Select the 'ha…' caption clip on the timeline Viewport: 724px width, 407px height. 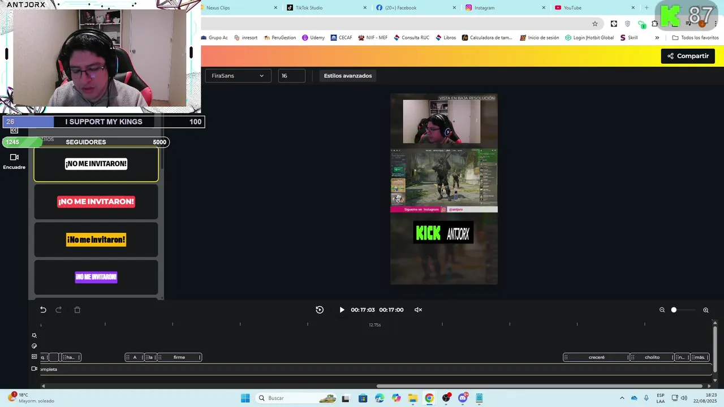click(x=70, y=357)
